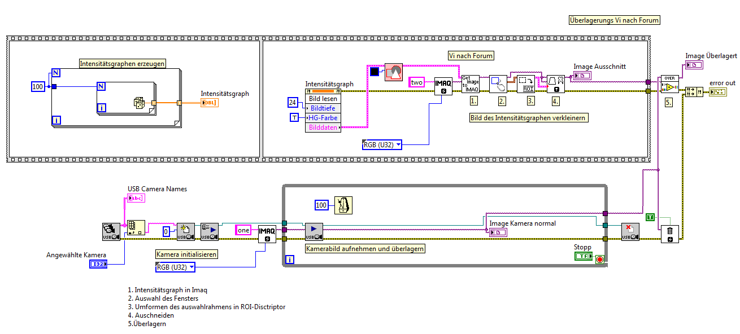This screenshot has width=740, height=334.
Task: Click the outer for loop i terminal
Action: click(x=56, y=120)
